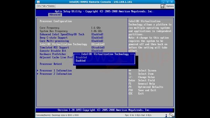The width and height of the screenshot is (210, 118).
Task: Choose Enabled in Virtualization Technology popup
Action: pyautogui.click(x=81, y=61)
